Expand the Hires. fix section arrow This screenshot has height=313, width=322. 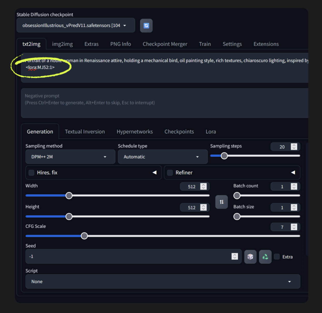coord(155,173)
